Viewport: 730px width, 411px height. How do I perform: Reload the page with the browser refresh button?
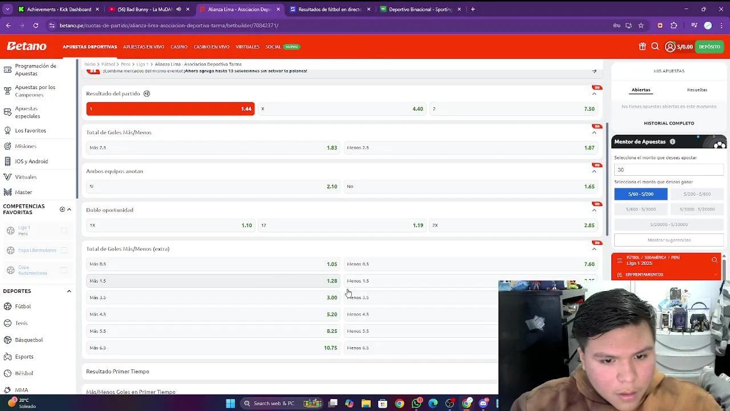[x=35, y=25]
